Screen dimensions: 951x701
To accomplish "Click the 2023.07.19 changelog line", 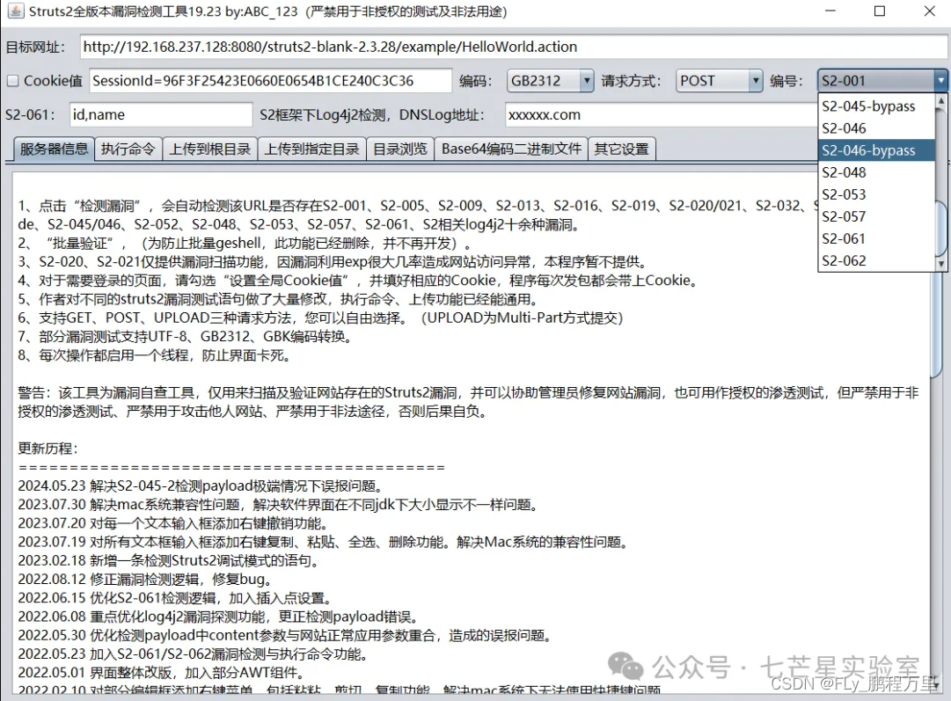I will (x=323, y=542).
